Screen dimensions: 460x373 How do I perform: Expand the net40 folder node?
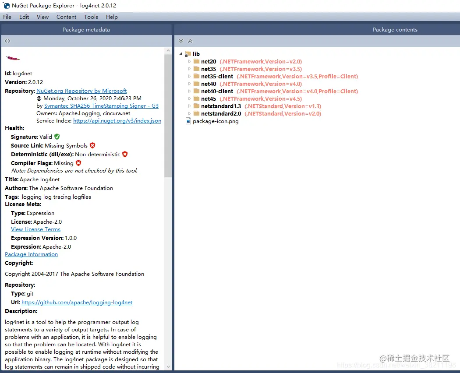[x=189, y=84]
